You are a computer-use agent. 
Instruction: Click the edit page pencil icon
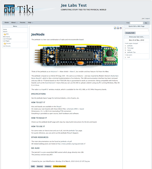tap(115, 28)
